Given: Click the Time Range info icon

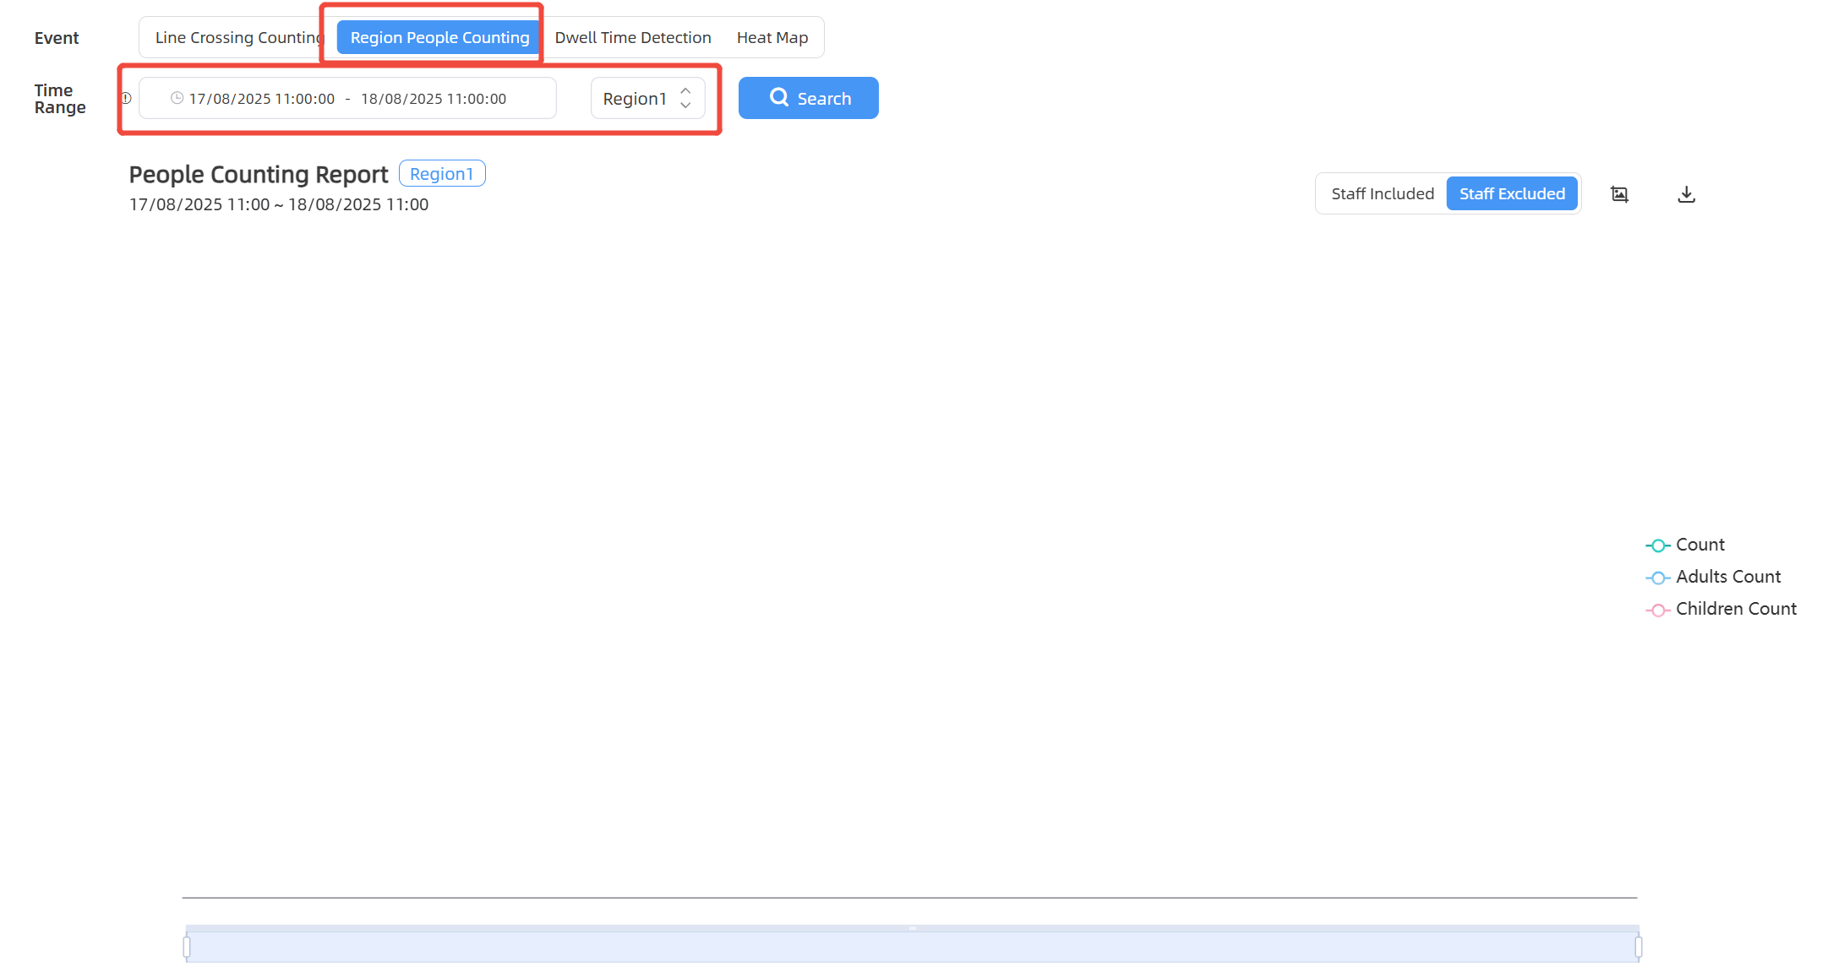Looking at the screenshot, I should pos(127,98).
